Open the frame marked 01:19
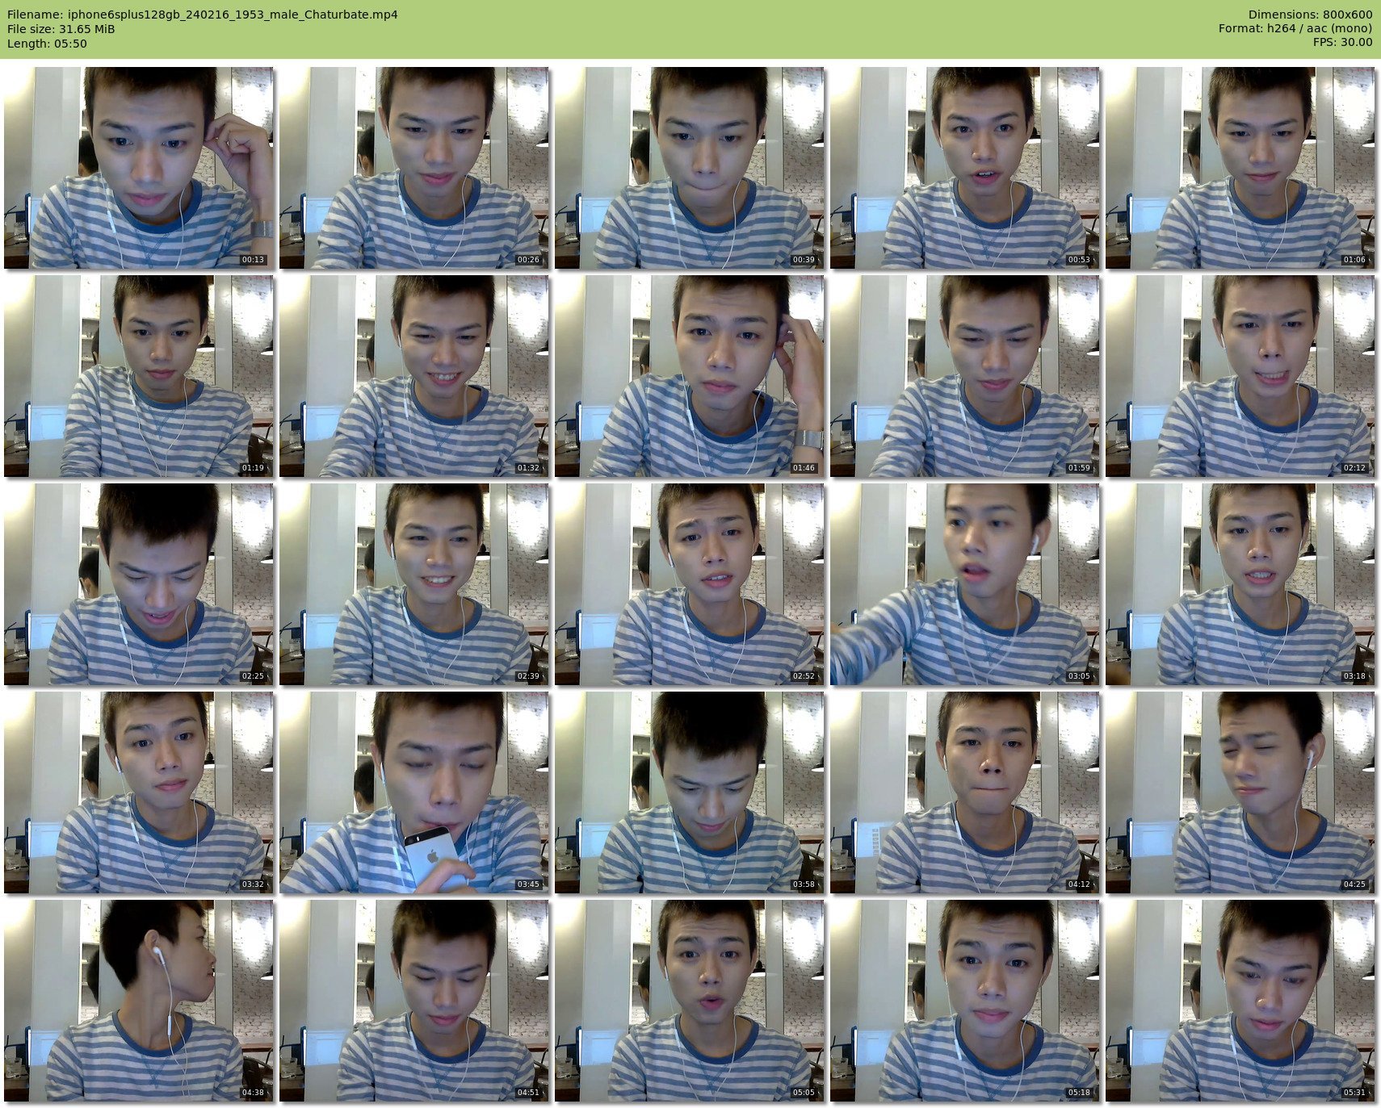This screenshot has height=1108, width=1381. point(138,376)
